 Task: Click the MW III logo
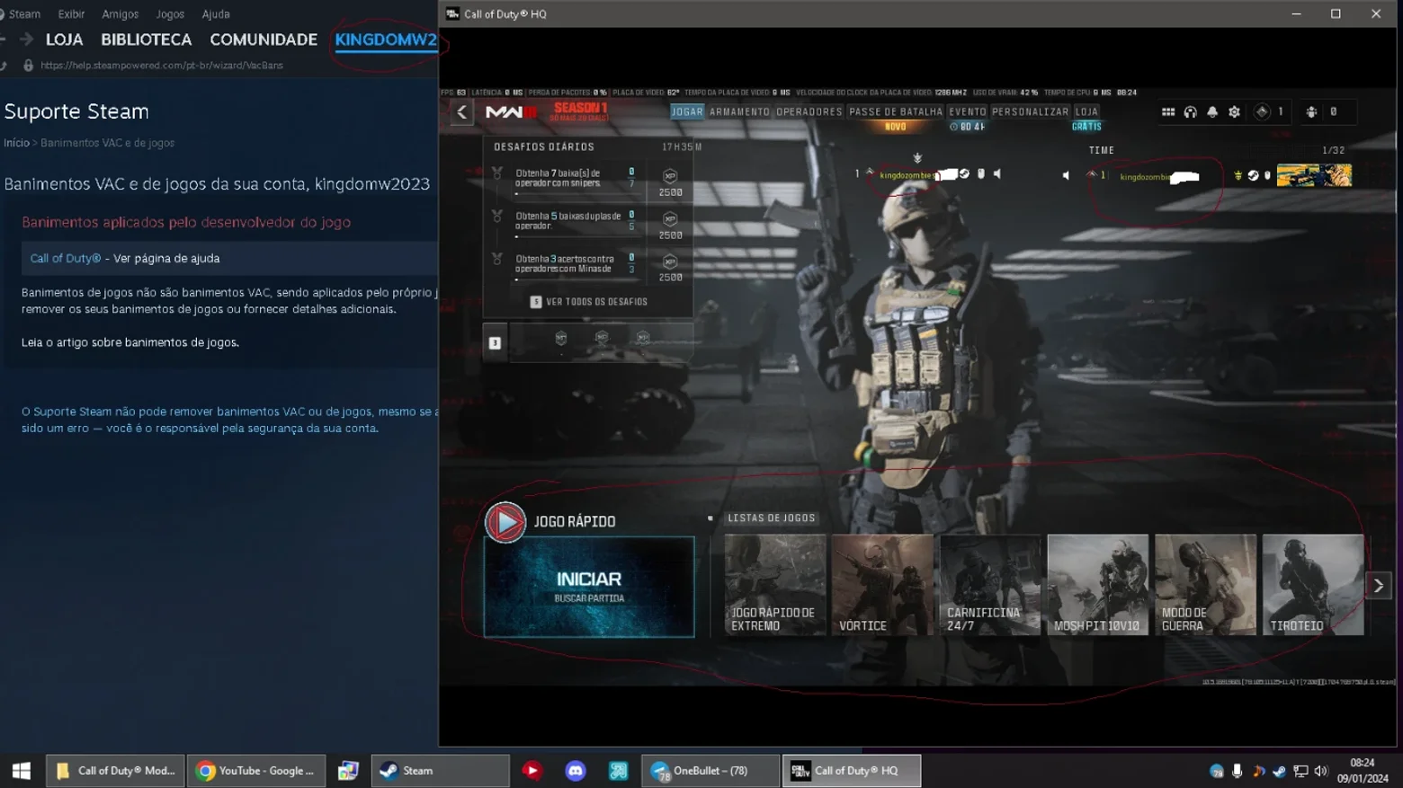pos(511,112)
